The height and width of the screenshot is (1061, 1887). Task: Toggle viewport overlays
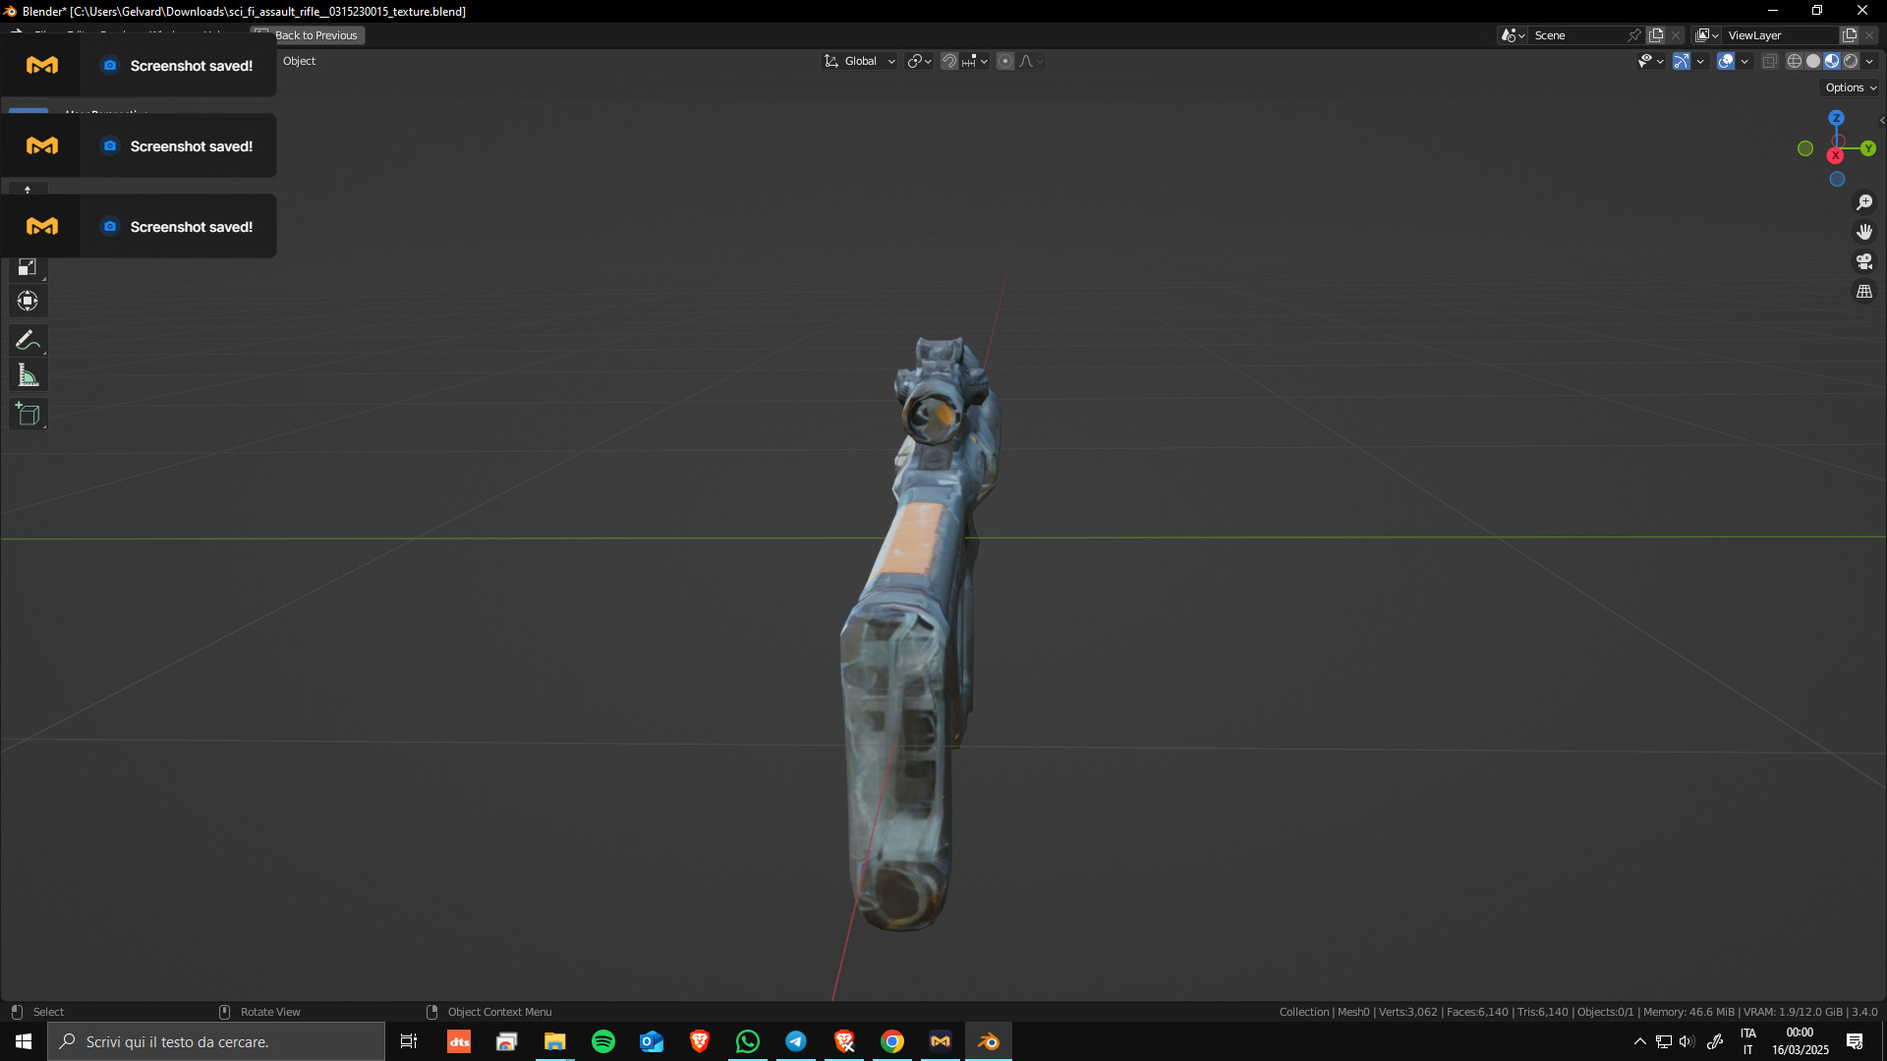point(1726,61)
